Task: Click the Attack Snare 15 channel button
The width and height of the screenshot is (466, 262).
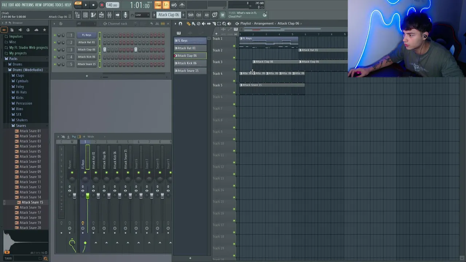Action: 87,64
